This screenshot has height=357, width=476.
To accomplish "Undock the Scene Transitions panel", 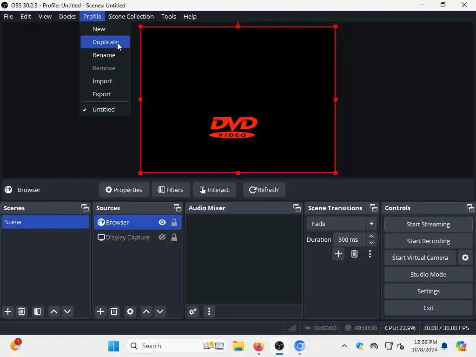I will coord(374,208).
